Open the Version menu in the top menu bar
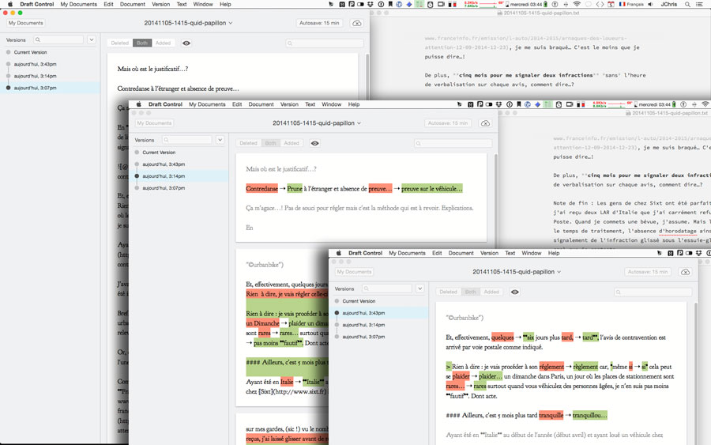Image resolution: width=711 pixels, height=445 pixels. [x=160, y=4]
